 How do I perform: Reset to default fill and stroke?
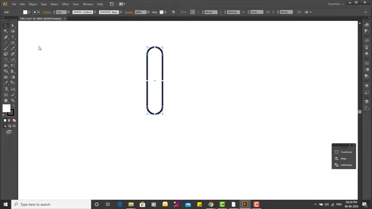[3, 115]
